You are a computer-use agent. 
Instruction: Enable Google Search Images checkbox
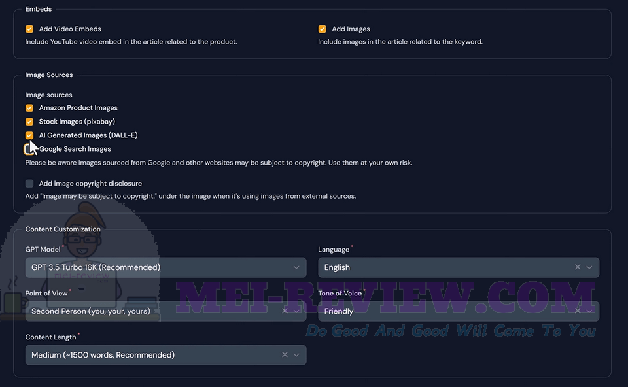click(28, 149)
